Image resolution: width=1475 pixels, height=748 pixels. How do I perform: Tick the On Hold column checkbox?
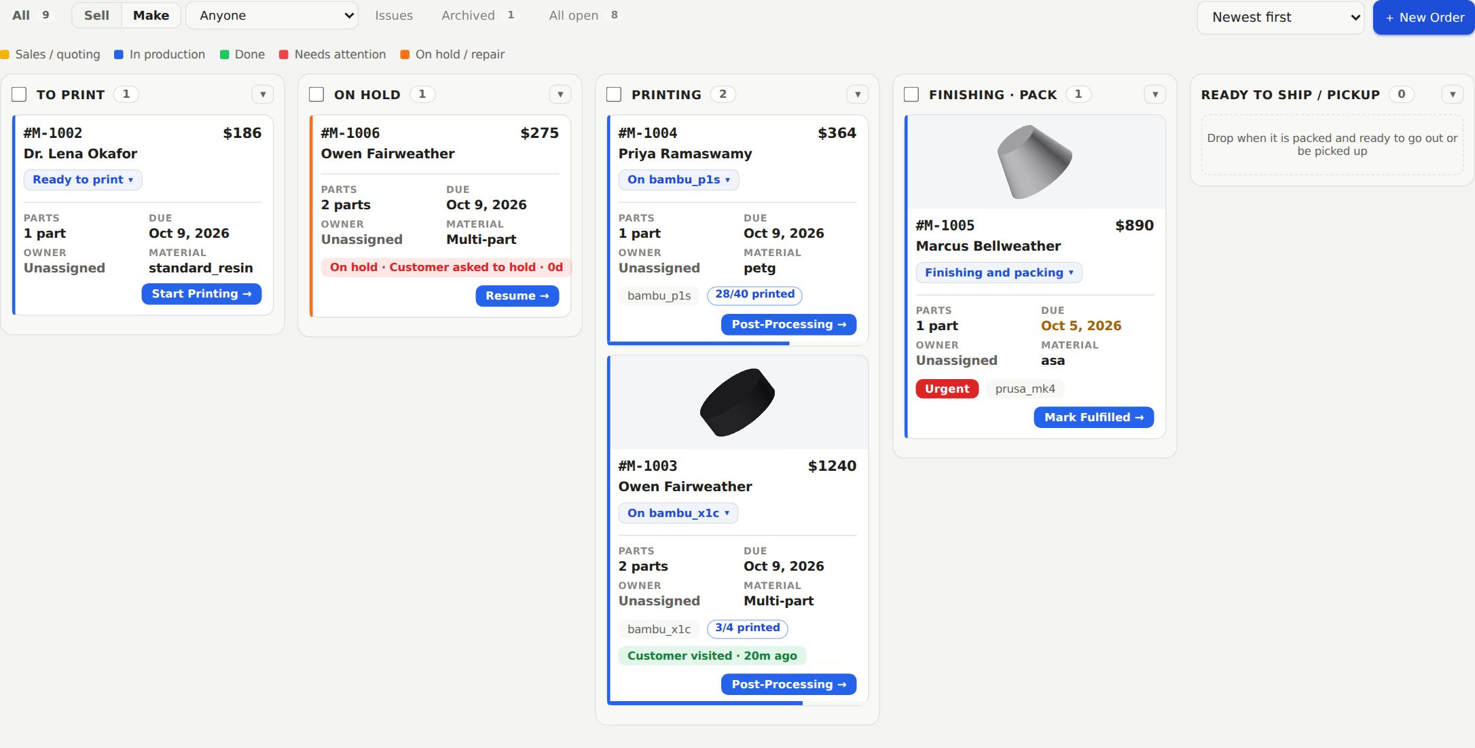(x=316, y=94)
